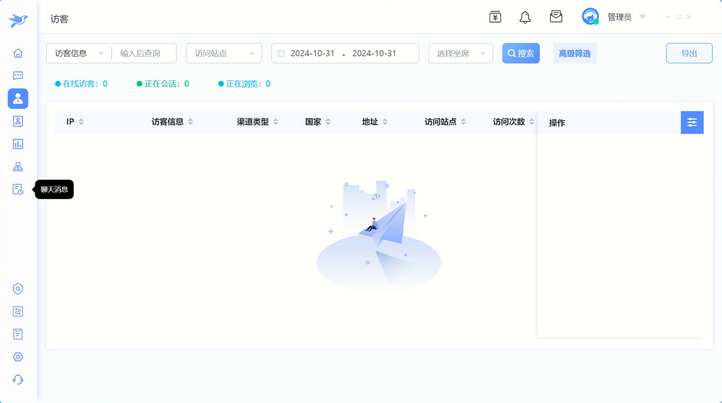Open the table column settings icon on 操作 header
722x403 pixels.
tap(692, 122)
